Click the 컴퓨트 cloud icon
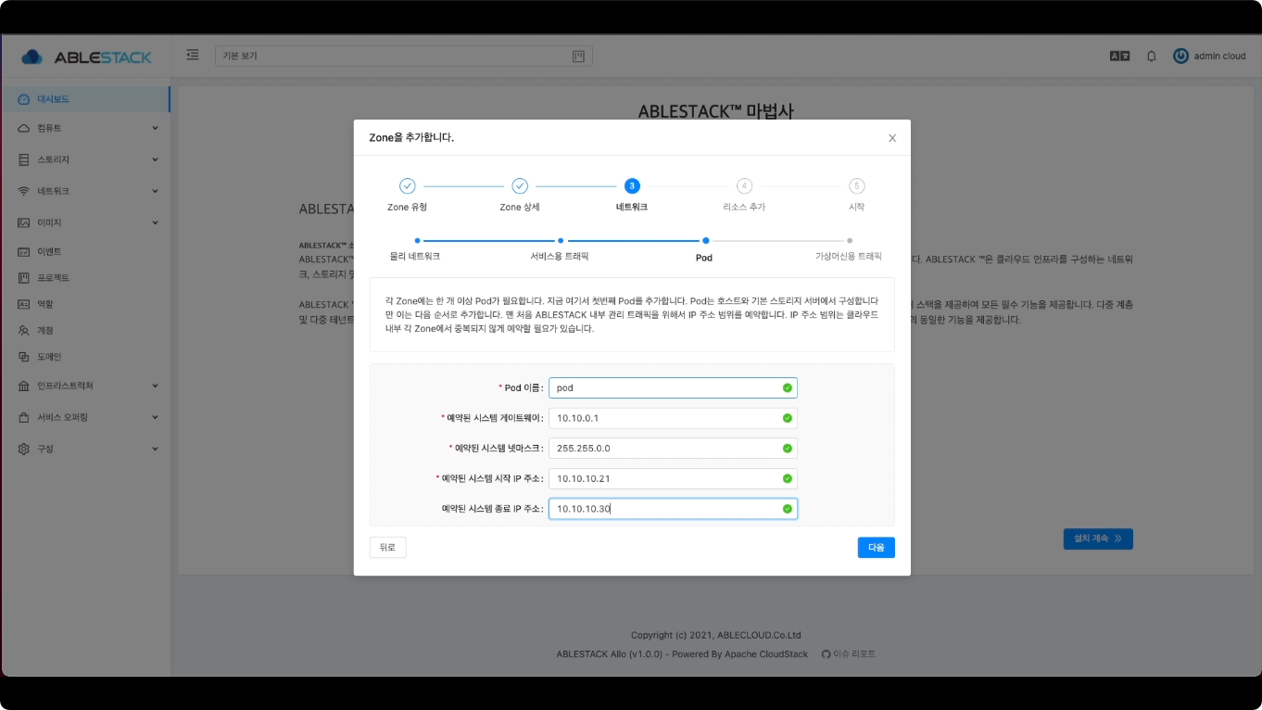The width and height of the screenshot is (1262, 710). point(24,128)
